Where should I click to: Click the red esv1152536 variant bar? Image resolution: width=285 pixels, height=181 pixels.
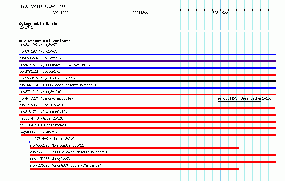[153, 162]
